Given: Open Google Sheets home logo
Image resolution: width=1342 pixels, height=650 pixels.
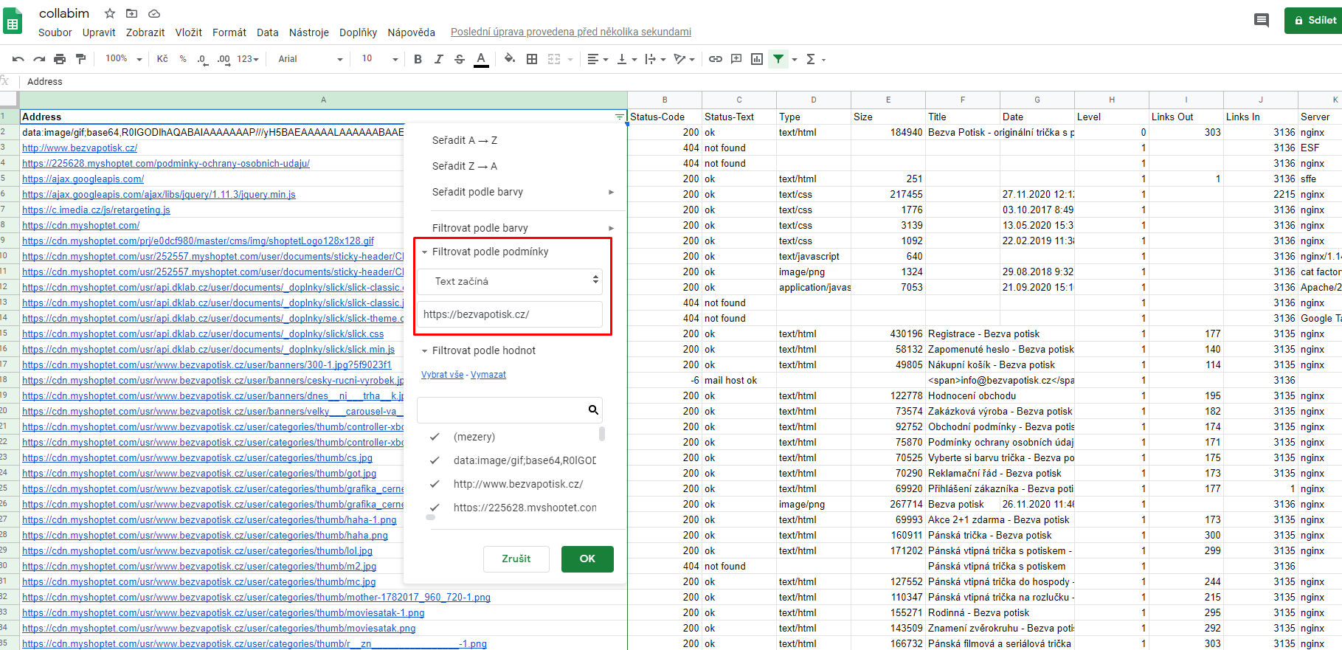Looking at the screenshot, I should pyautogui.click(x=13, y=21).
